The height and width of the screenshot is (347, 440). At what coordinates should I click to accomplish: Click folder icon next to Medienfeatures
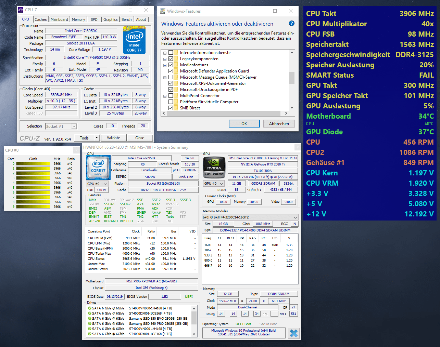pos(176,65)
